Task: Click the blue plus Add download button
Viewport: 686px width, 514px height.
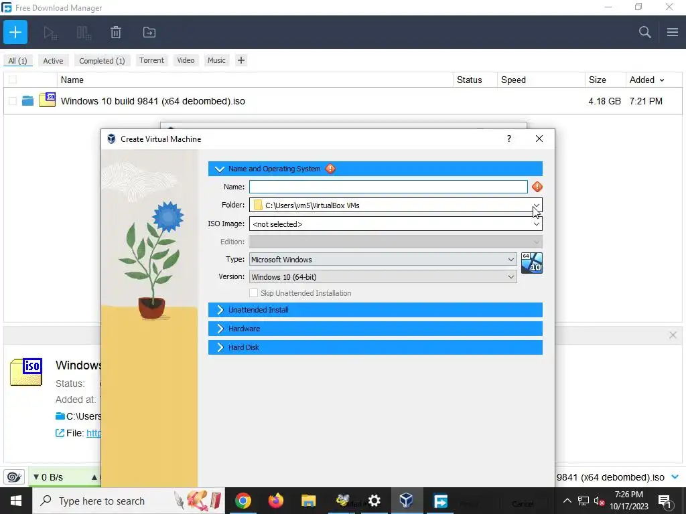Action: click(x=15, y=32)
